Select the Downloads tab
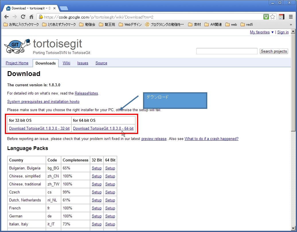This screenshot has height=232, width=297. pos(46,63)
